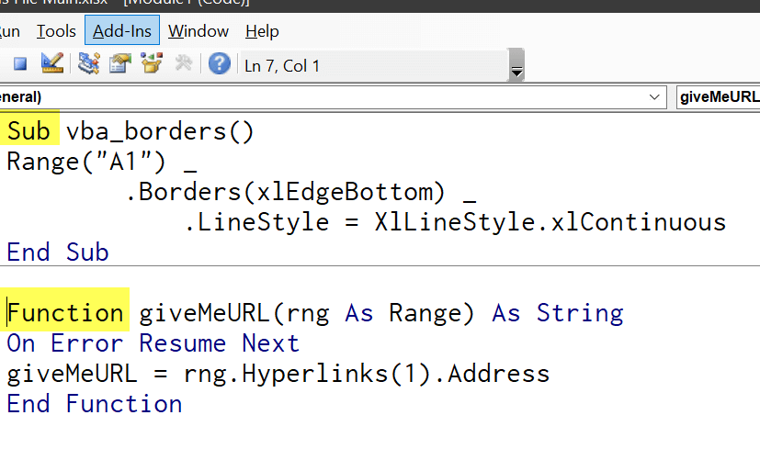Screen dimensions: 760x460
Task: Open the Object (General) dropdown arrow
Action: [x=655, y=96]
